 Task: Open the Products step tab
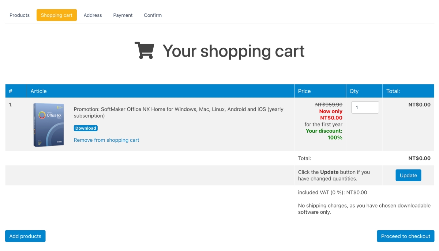(19, 15)
